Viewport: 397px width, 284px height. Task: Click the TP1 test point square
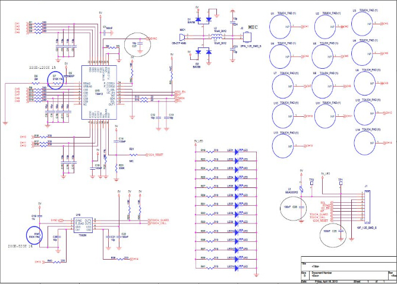point(341,183)
